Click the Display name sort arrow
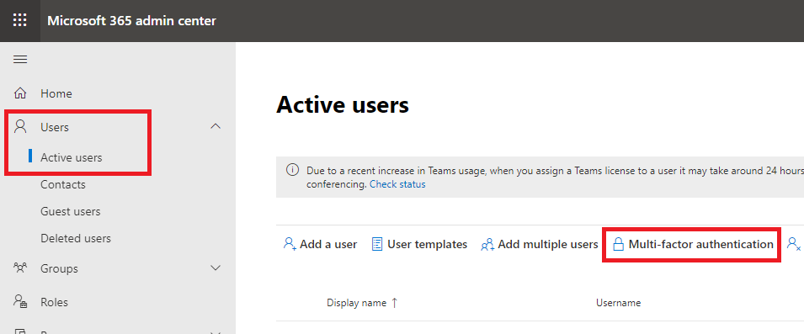804x334 pixels. coord(394,303)
